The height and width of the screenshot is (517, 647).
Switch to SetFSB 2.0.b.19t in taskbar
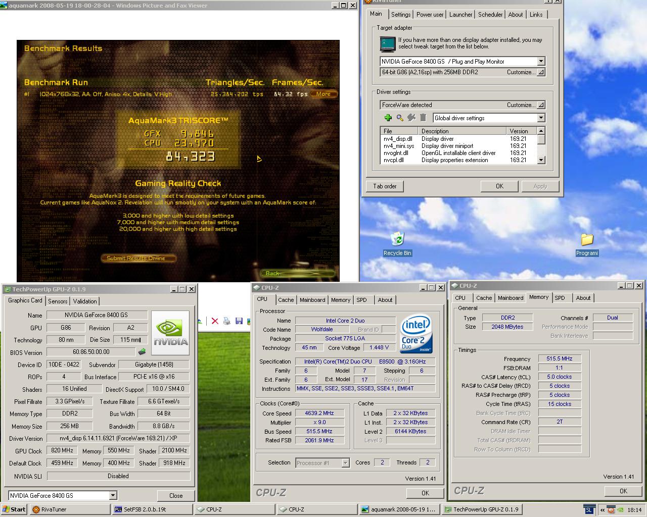152,509
